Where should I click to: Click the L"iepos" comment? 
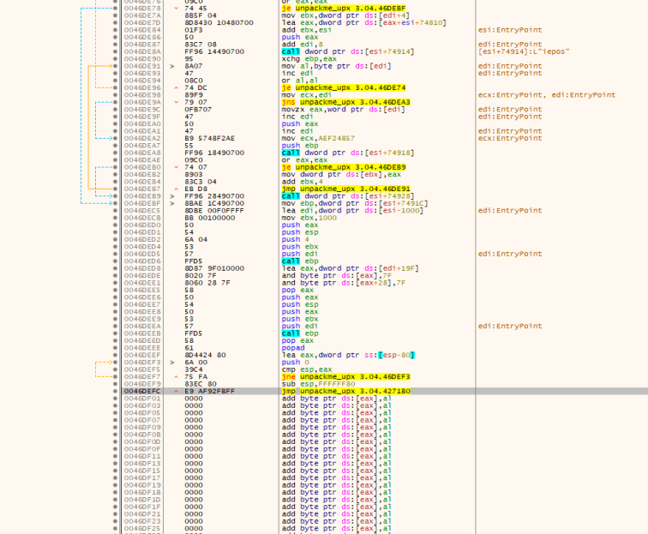(514, 51)
